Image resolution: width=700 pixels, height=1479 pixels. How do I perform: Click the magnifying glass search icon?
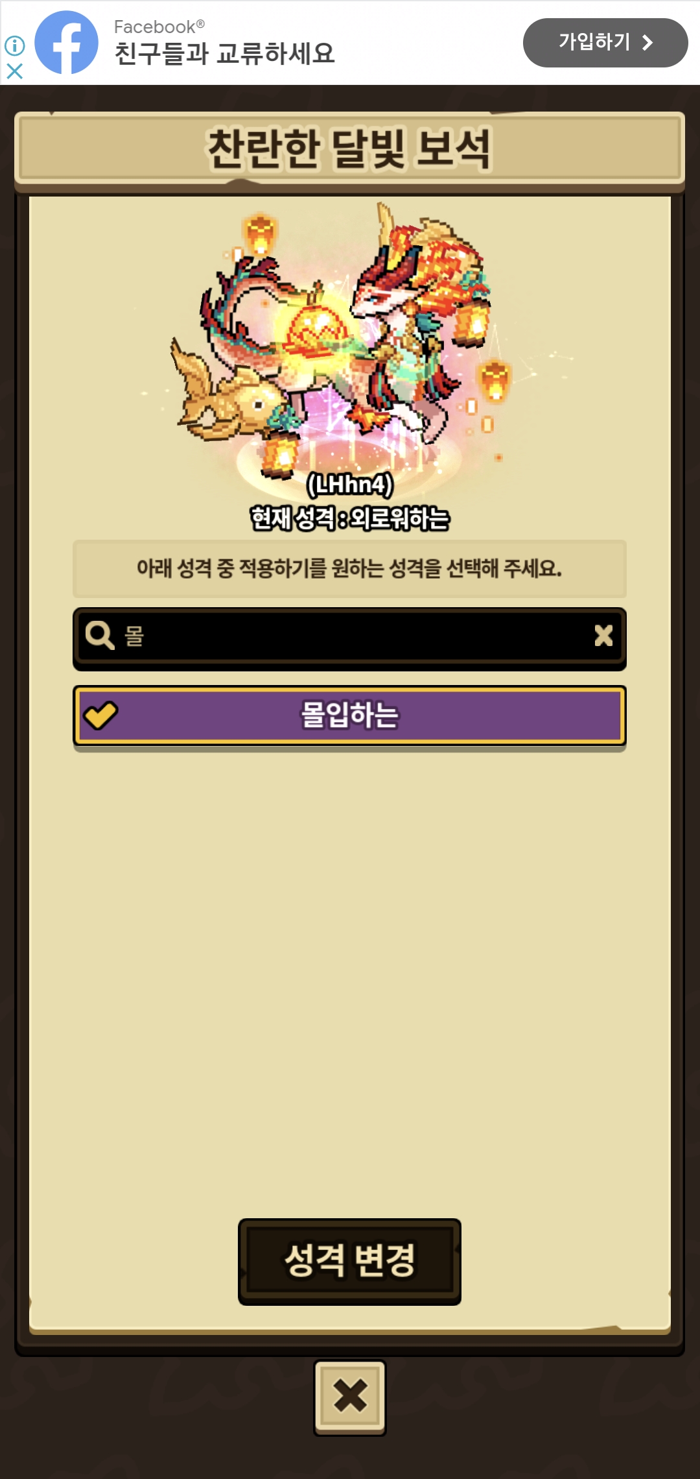pyautogui.click(x=100, y=635)
